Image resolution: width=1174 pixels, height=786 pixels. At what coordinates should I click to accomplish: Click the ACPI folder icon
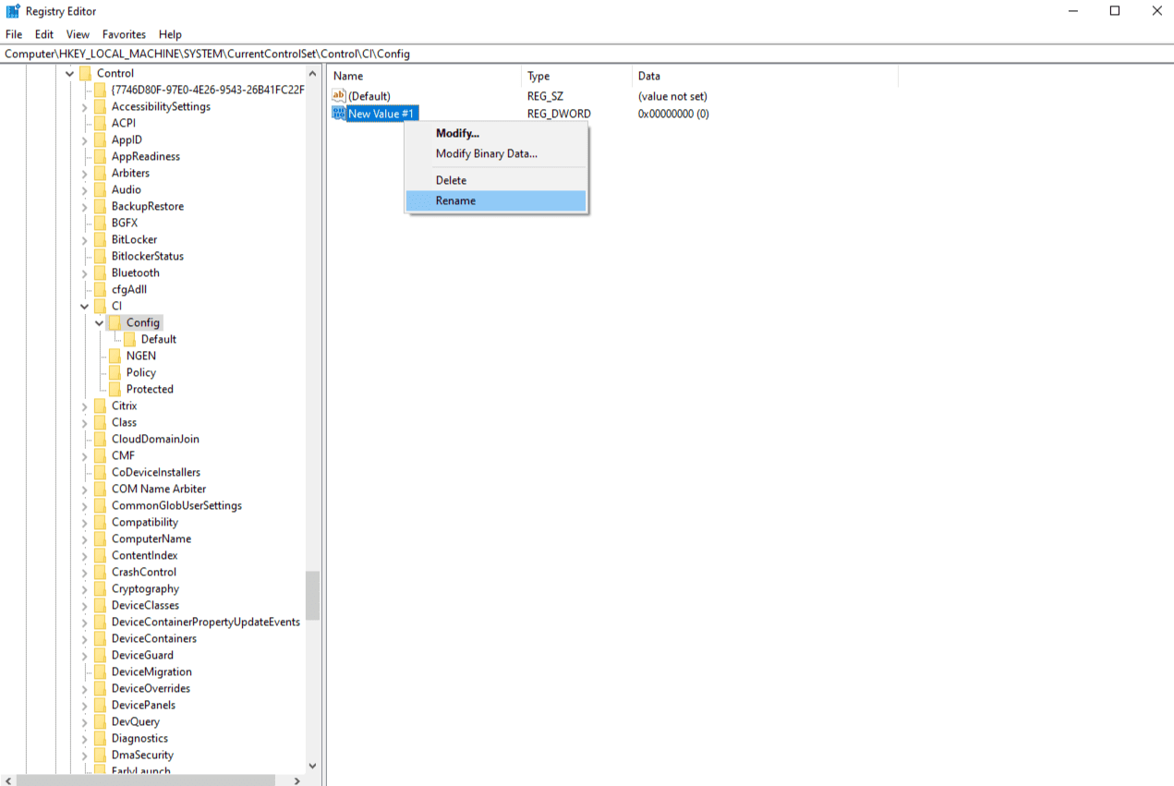coord(100,123)
